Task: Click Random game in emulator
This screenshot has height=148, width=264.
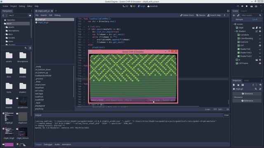Action: pos(169,100)
